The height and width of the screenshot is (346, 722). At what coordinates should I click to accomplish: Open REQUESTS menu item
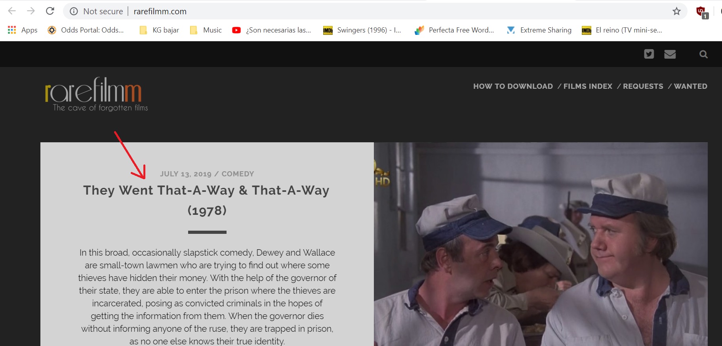(643, 86)
